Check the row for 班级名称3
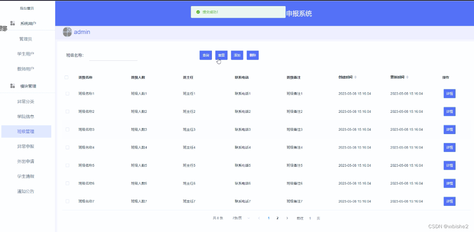 pyautogui.click(x=68, y=129)
